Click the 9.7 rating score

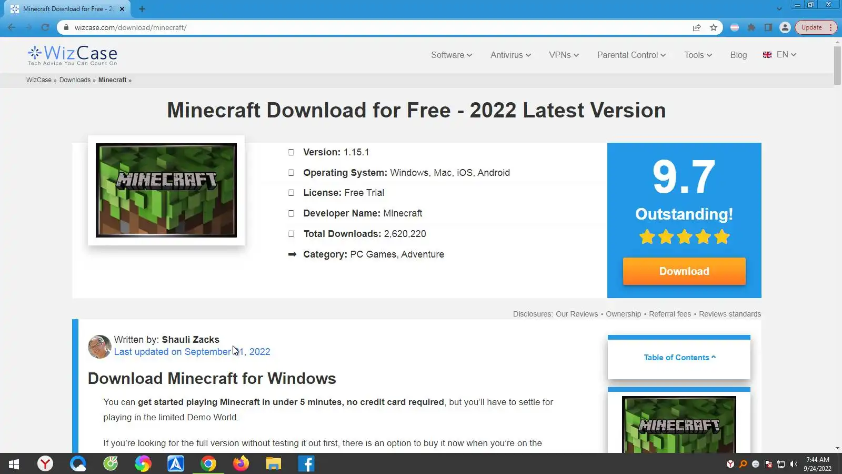point(684,177)
